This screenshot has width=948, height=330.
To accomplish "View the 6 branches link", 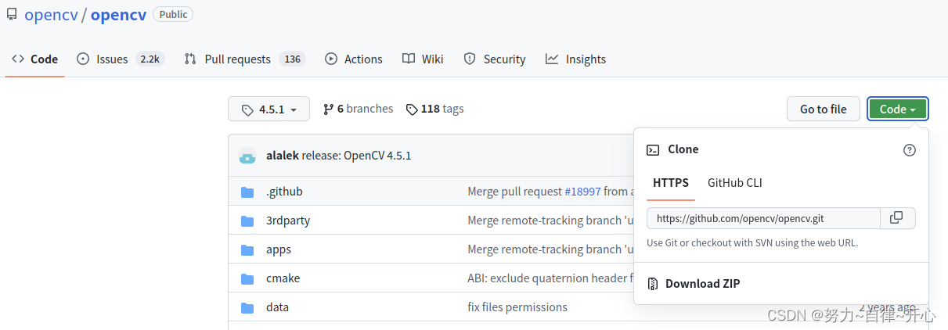I will tap(359, 109).
